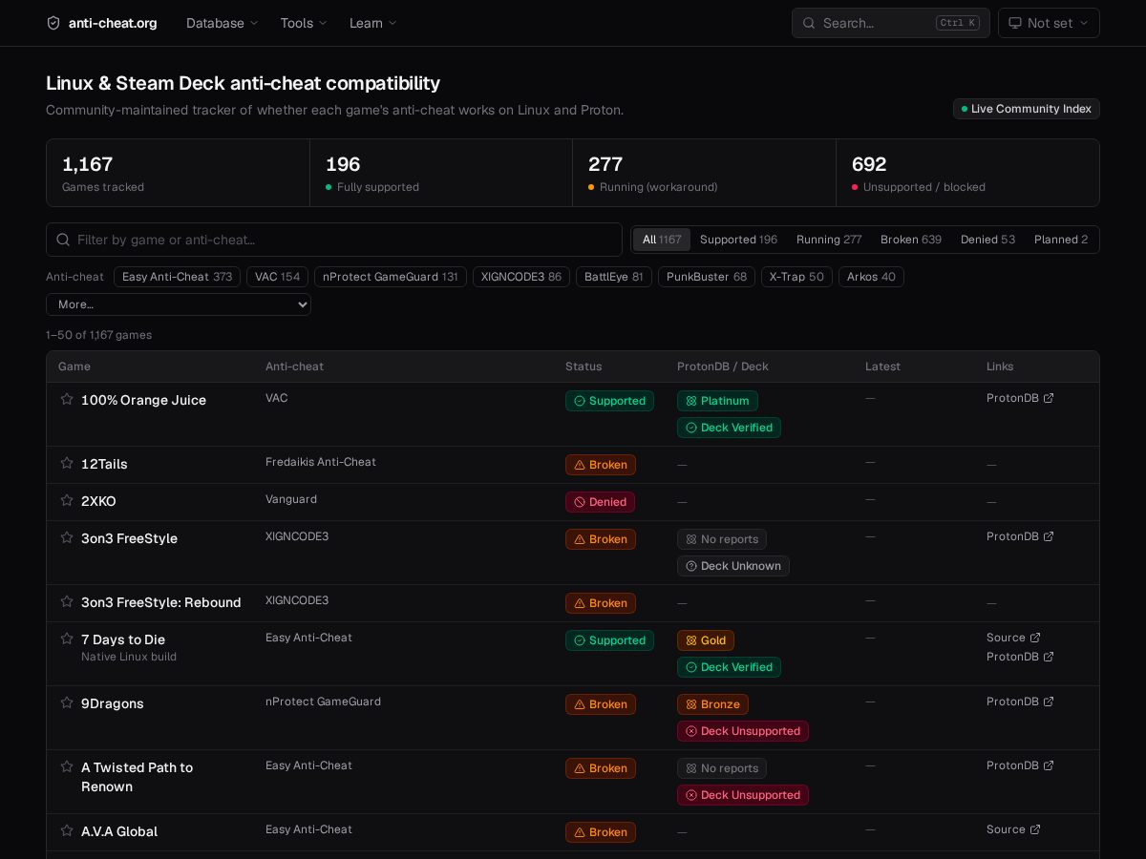1146x859 pixels.
Task: Open the Not set device selector
Action: pos(1049,23)
